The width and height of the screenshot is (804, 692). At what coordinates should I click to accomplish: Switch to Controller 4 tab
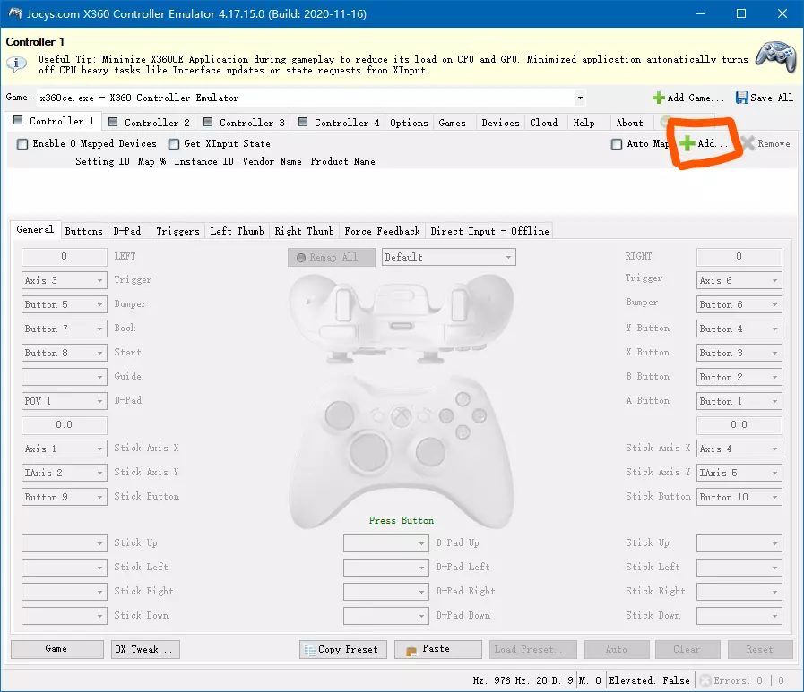click(x=340, y=123)
